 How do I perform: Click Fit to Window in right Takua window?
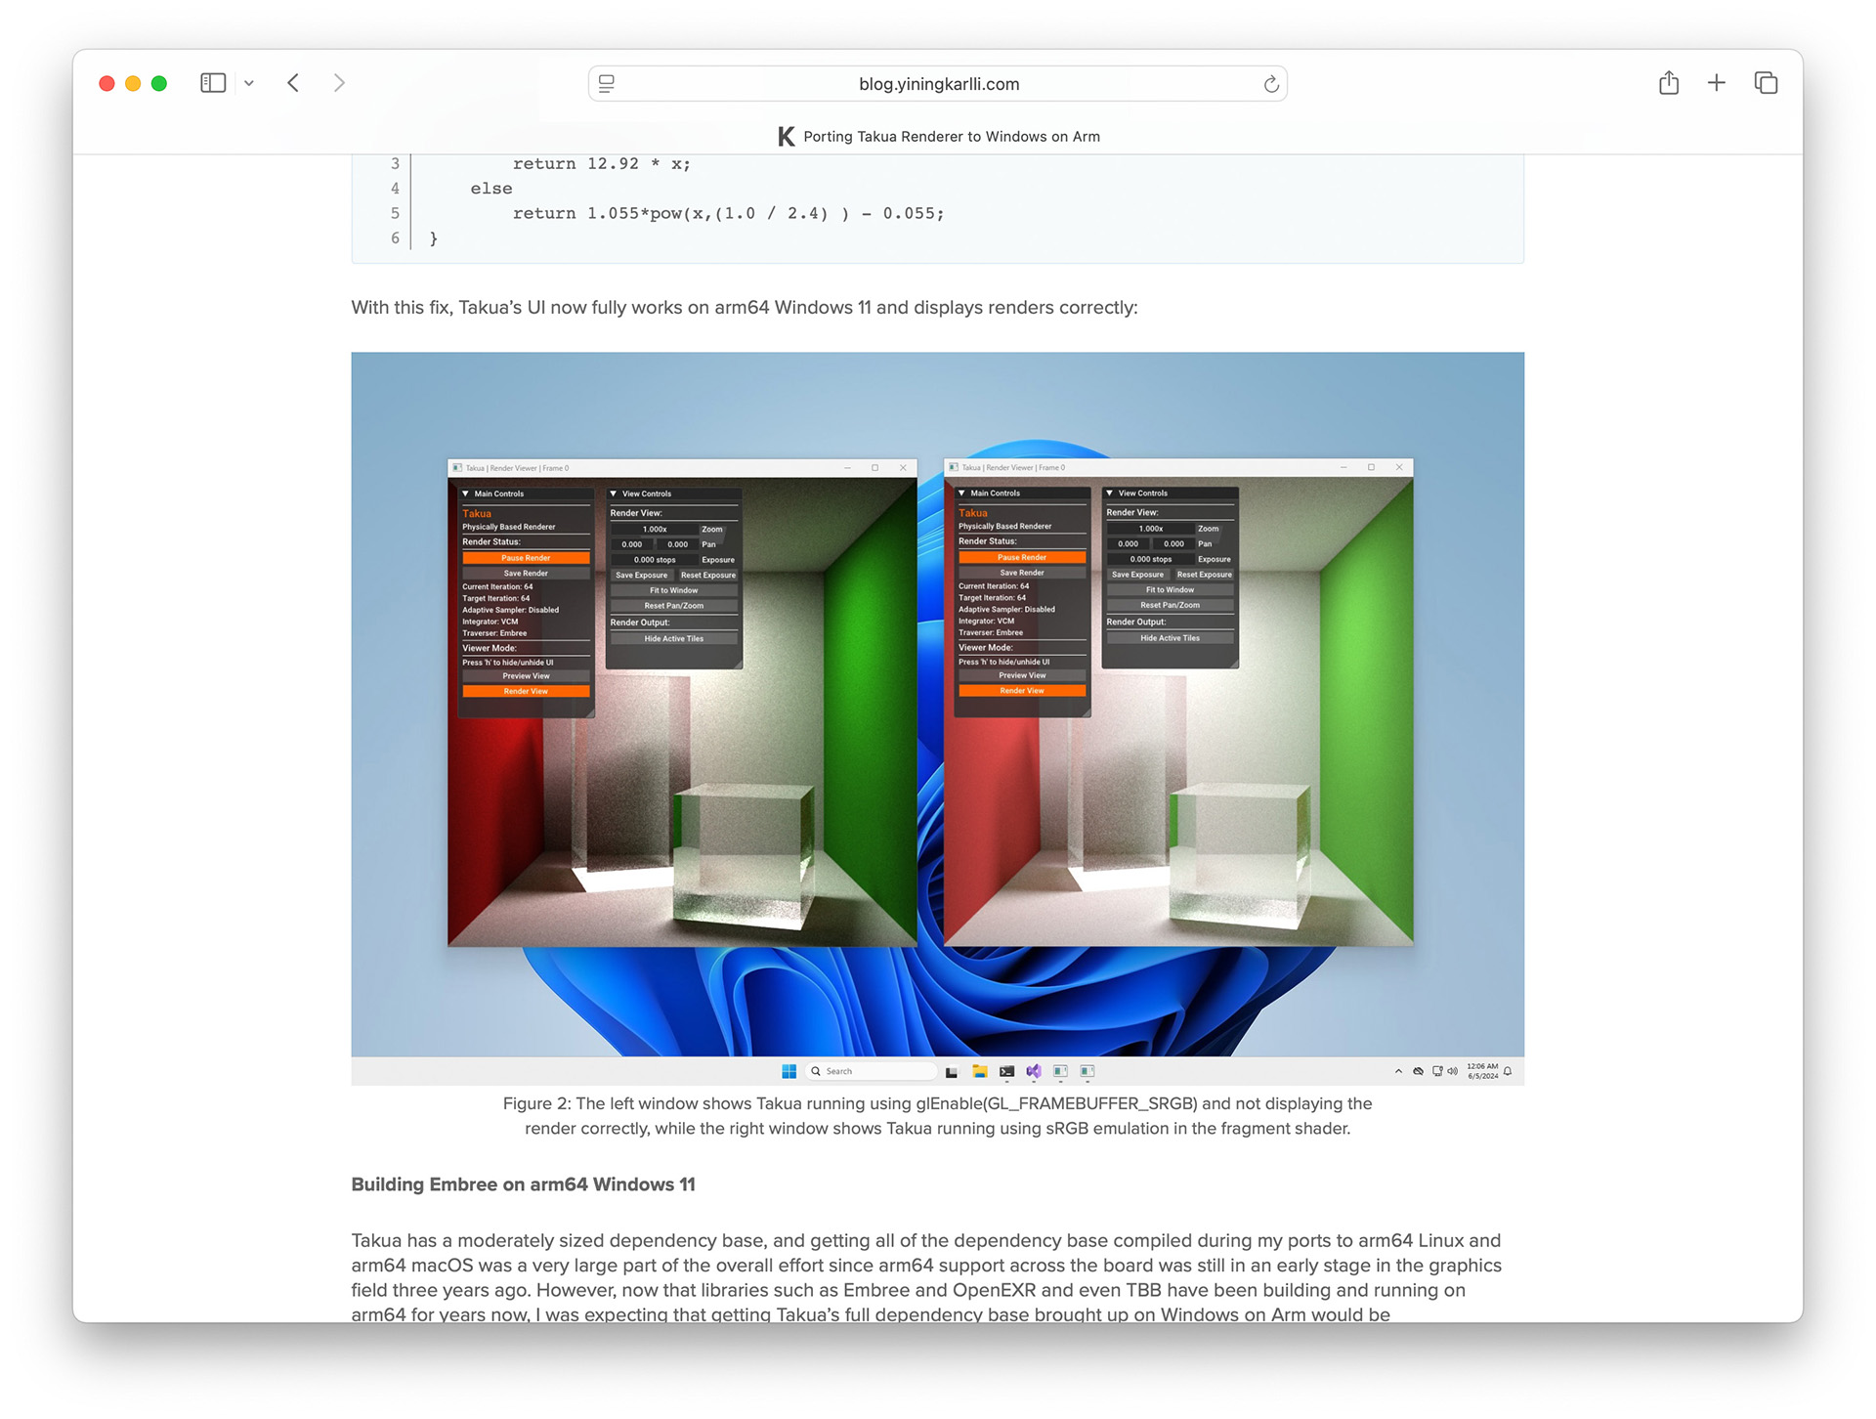(x=1171, y=589)
